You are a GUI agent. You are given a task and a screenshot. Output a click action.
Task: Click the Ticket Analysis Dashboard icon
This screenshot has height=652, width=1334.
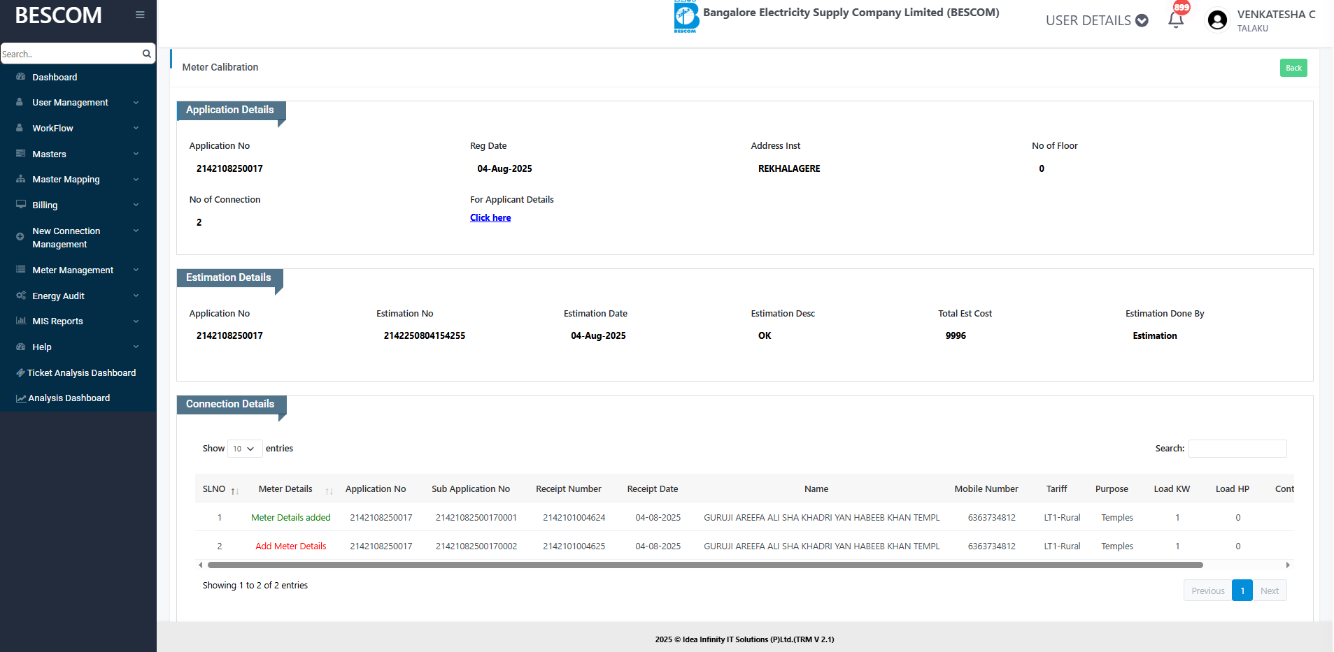point(20,373)
